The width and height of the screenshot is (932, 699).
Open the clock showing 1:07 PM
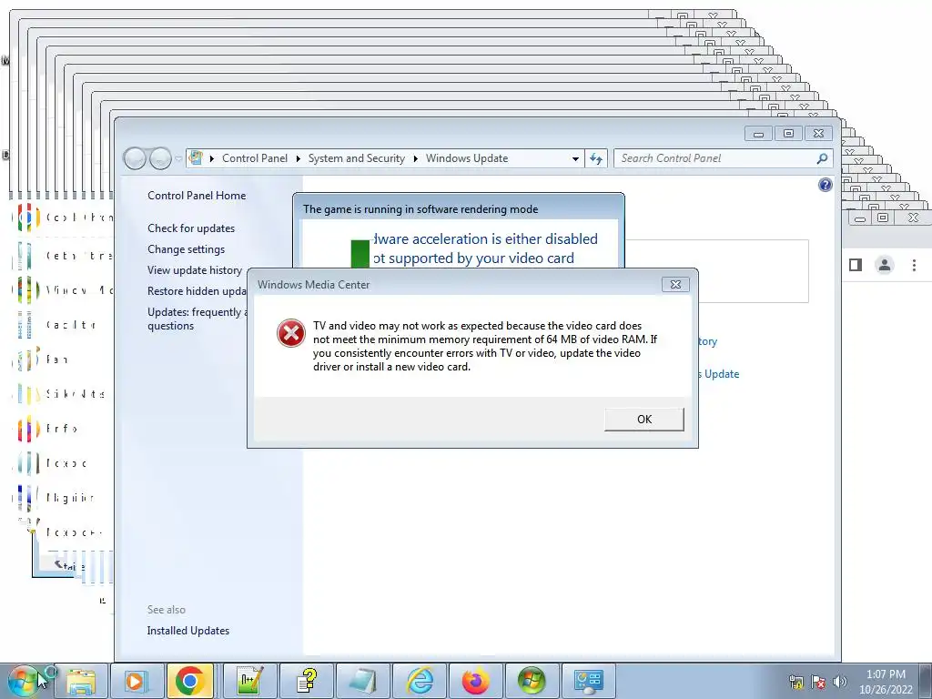coord(886,682)
